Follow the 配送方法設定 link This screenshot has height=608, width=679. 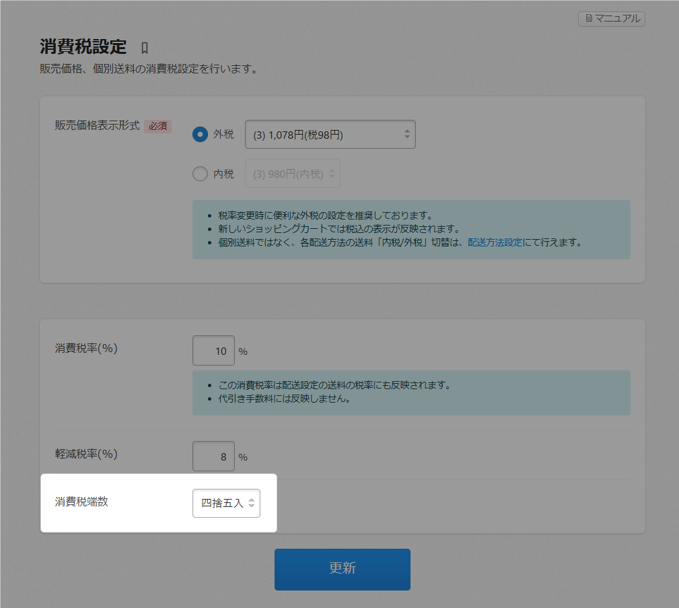coord(495,242)
